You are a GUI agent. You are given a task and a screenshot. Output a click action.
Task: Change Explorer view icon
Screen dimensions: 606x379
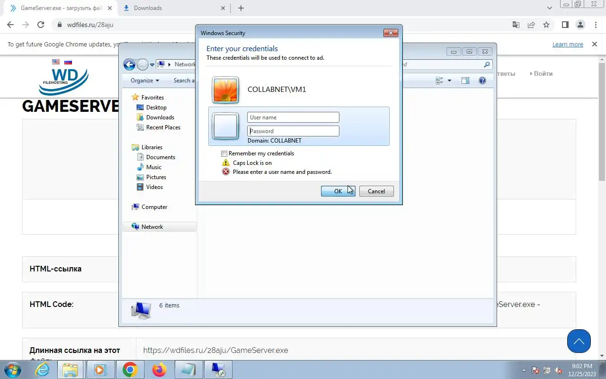[439, 81]
